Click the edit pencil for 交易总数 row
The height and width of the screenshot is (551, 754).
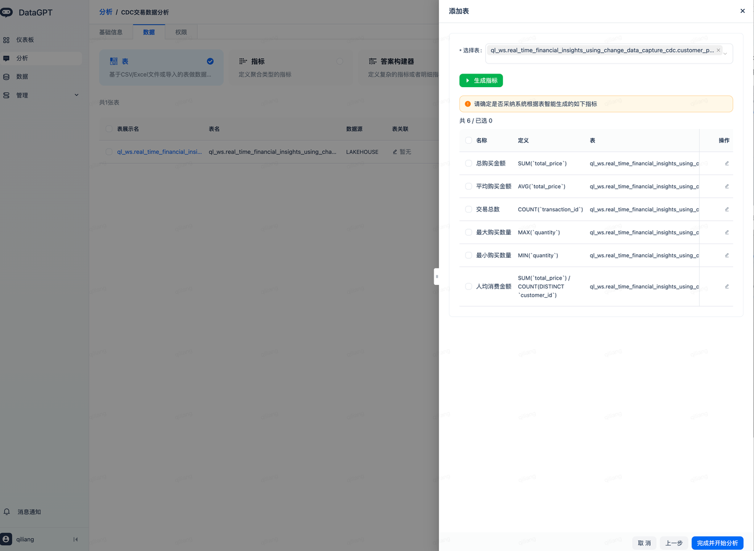(727, 210)
